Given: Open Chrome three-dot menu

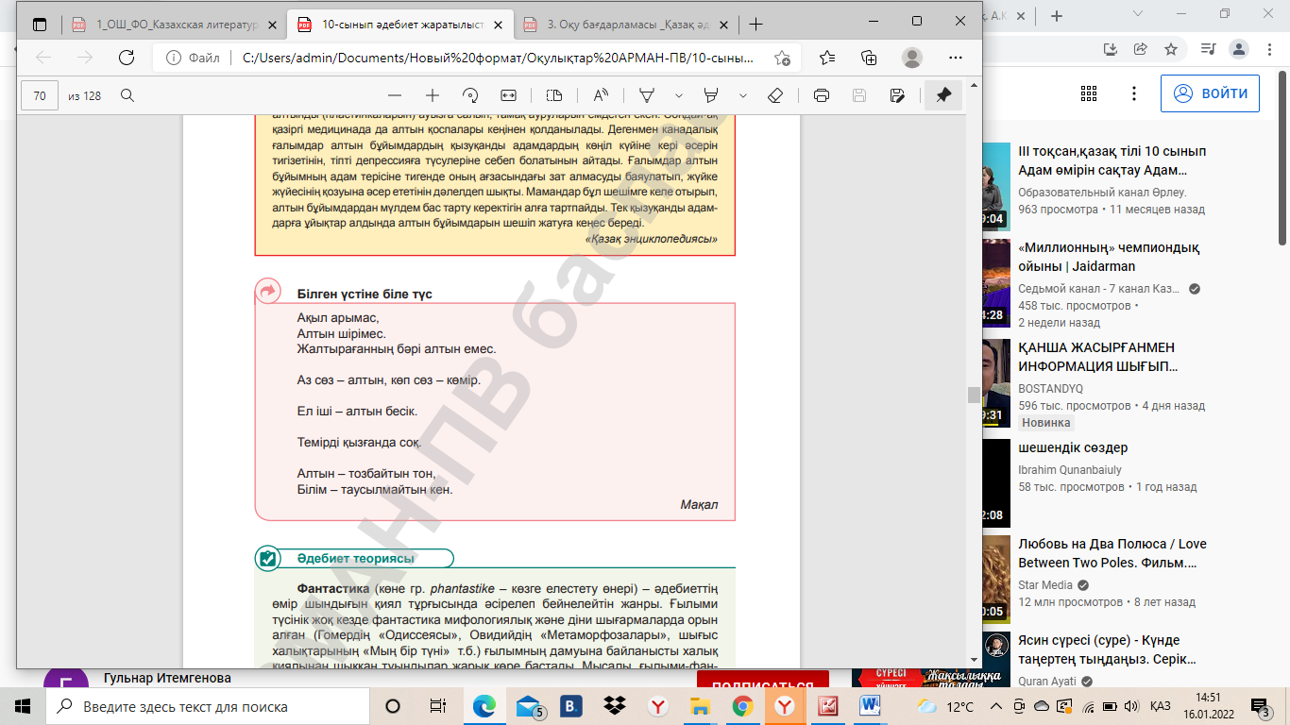Looking at the screenshot, I should click(1270, 49).
